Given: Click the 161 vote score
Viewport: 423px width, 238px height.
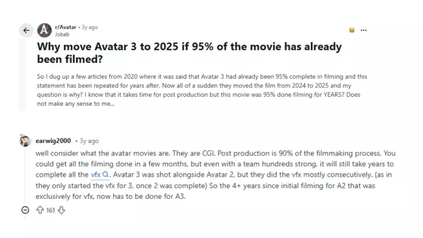Looking at the screenshot, I should (51, 210).
